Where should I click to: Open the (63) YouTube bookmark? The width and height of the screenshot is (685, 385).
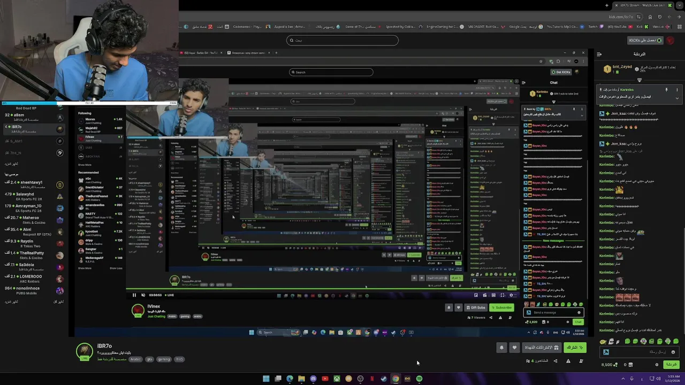pos(620,27)
